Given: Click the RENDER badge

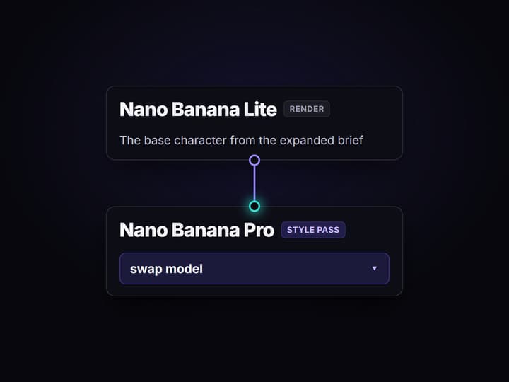Looking at the screenshot, I should (x=307, y=109).
